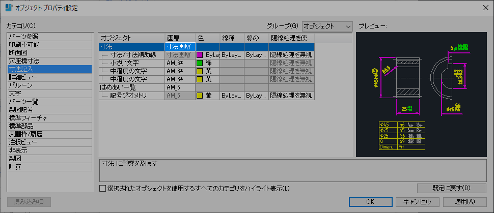
Task: Select the 印刷不可能 category
Action: [x=50, y=45]
